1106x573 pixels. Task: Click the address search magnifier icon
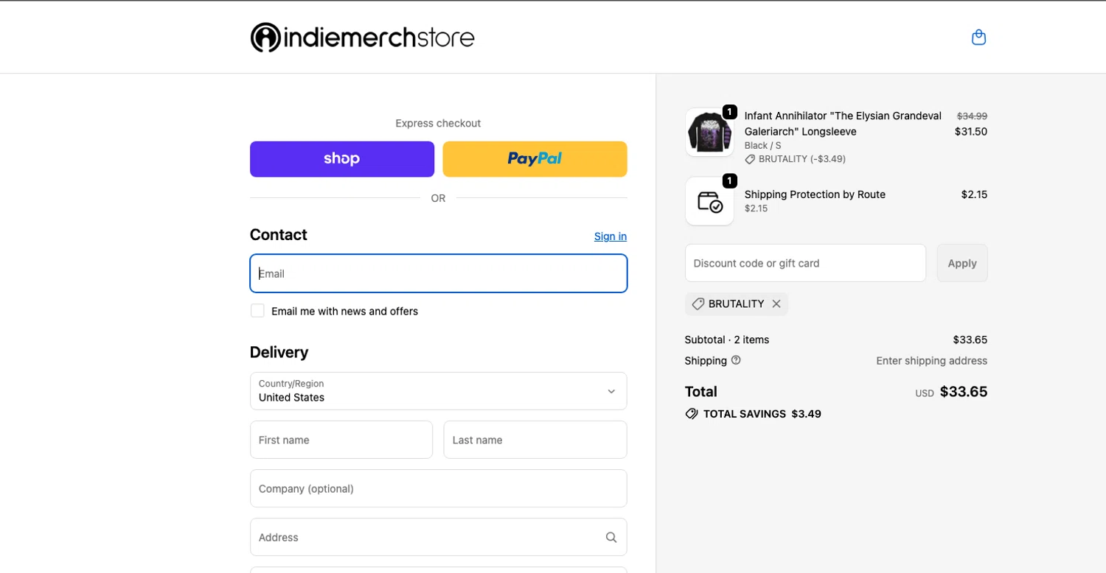point(611,538)
